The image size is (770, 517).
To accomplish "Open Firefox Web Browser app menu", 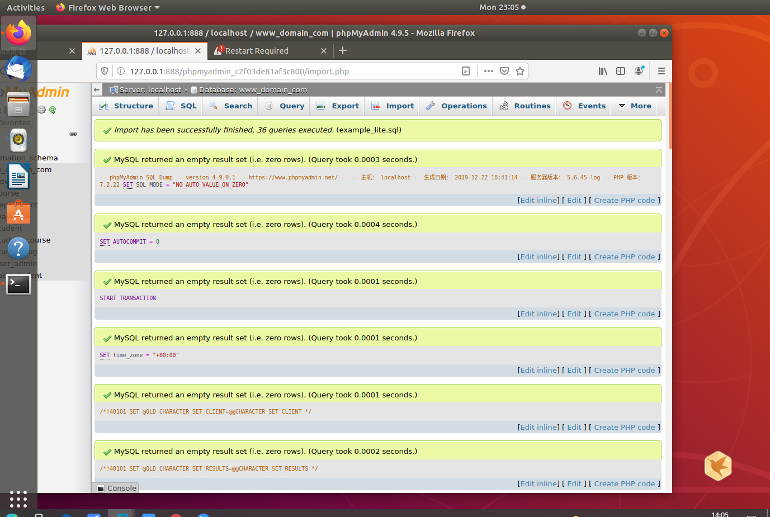I will [x=108, y=7].
